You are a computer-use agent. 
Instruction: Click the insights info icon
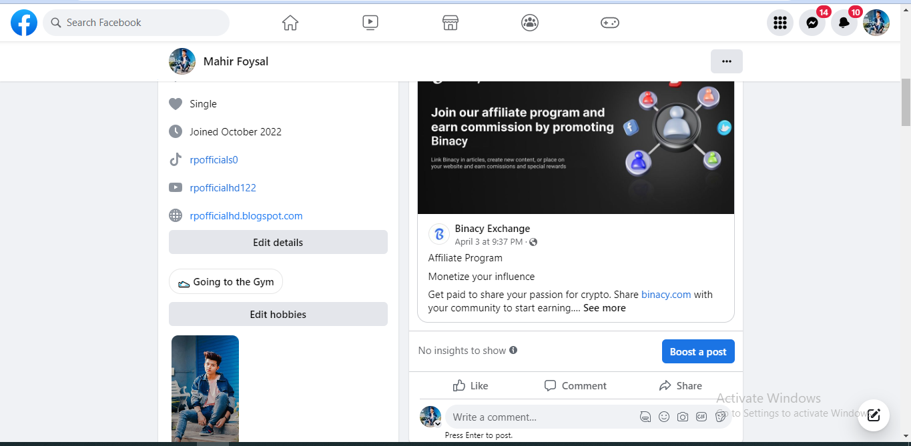[x=513, y=350]
